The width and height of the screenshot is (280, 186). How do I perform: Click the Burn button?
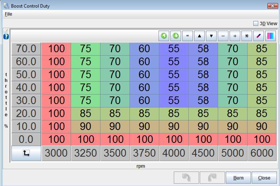238,178
